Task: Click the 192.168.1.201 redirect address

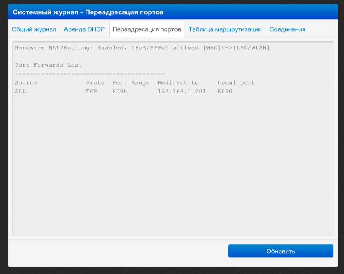Action: click(x=182, y=91)
